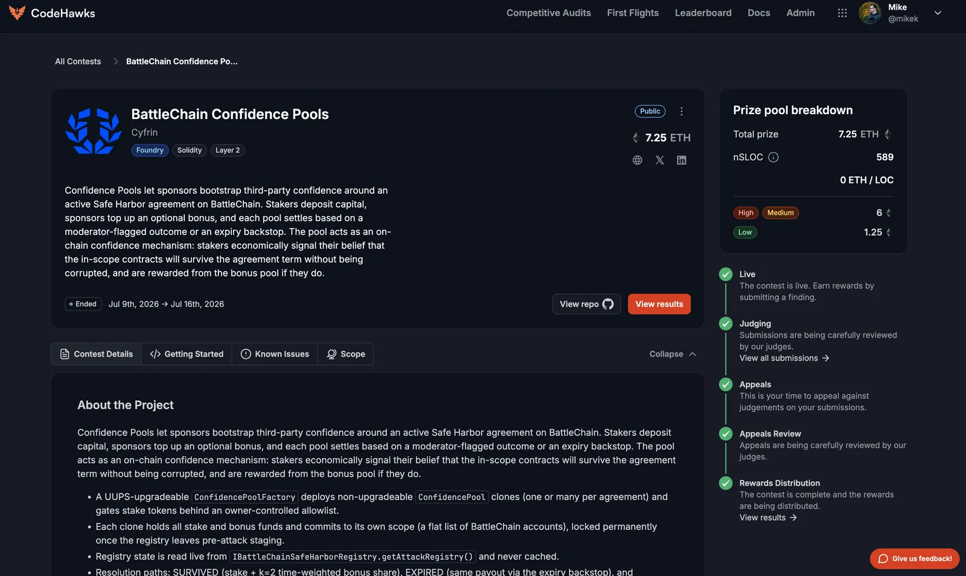Click the Appeals Review checkmark icon
The image size is (966, 576).
[x=726, y=434]
